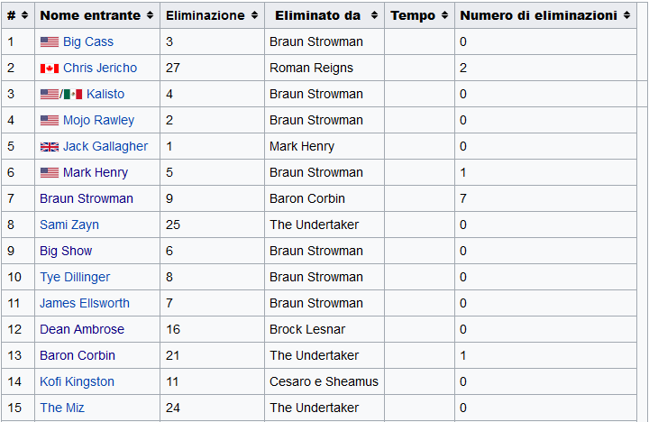Click the US flag beside Big Cass

[50, 41]
